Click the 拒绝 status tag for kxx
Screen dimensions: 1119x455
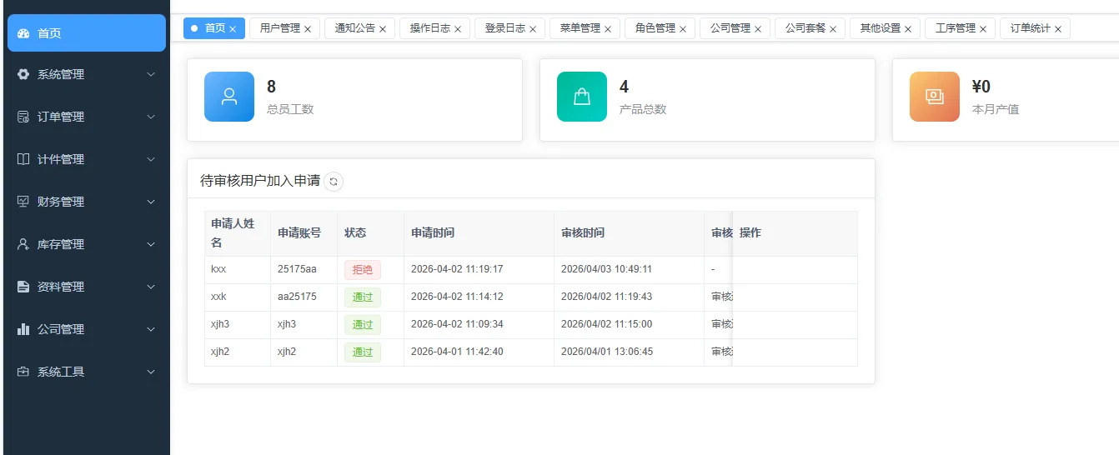click(363, 270)
